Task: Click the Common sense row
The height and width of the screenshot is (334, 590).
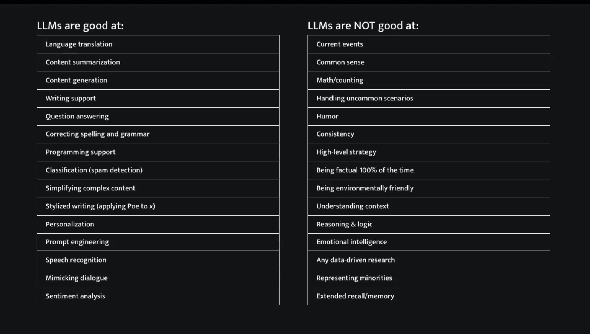Action: coord(340,62)
